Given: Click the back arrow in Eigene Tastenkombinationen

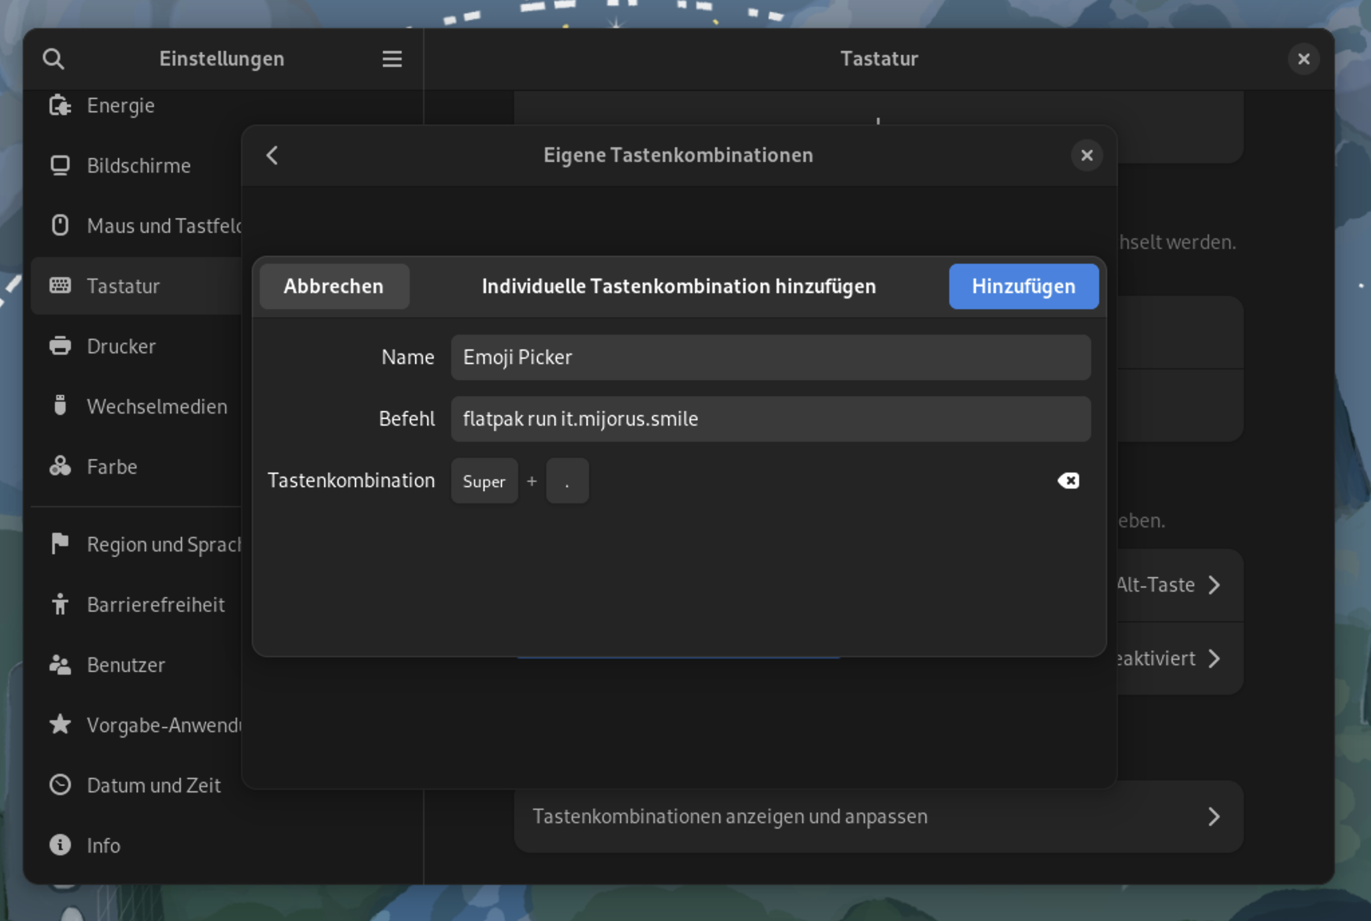Looking at the screenshot, I should pyautogui.click(x=272, y=155).
